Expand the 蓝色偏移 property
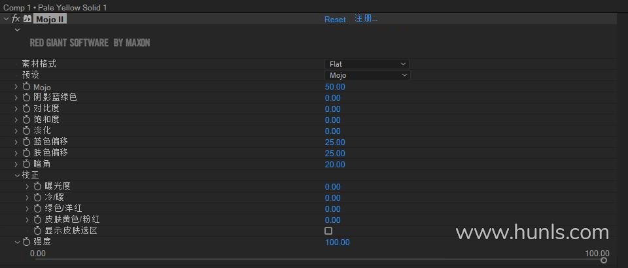Image resolution: width=628 pixels, height=268 pixels. (x=16, y=142)
